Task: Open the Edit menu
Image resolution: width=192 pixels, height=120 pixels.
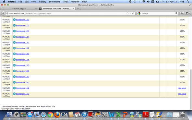Action: pyautogui.click(x=27, y=2)
